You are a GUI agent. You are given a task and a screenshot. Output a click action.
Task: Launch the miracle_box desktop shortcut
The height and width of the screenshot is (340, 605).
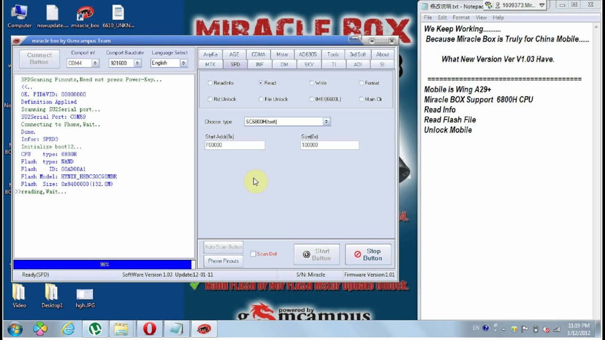[x=85, y=17]
